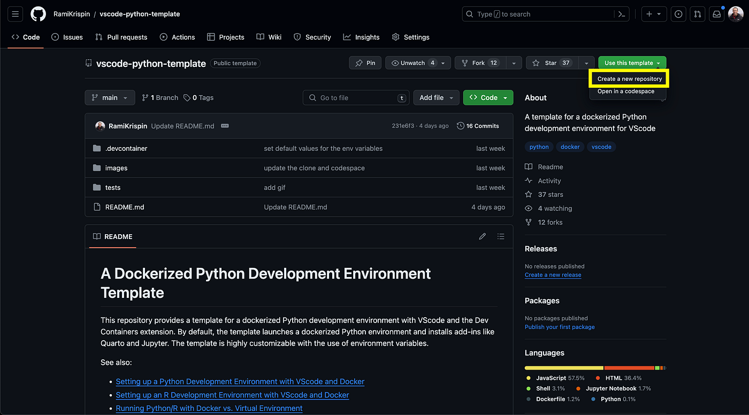Open the issues icon in header
749x415 pixels.
click(x=678, y=14)
